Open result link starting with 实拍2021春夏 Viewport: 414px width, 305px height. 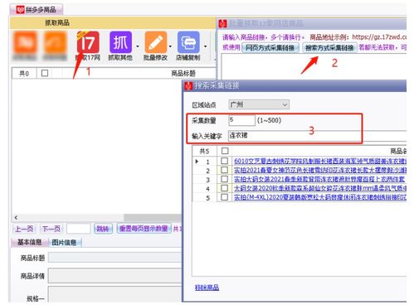click(x=320, y=170)
